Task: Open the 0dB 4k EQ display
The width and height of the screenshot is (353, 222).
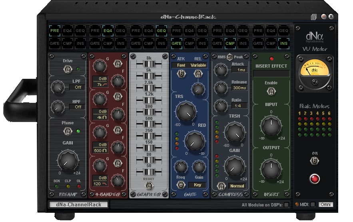Action: (100, 114)
